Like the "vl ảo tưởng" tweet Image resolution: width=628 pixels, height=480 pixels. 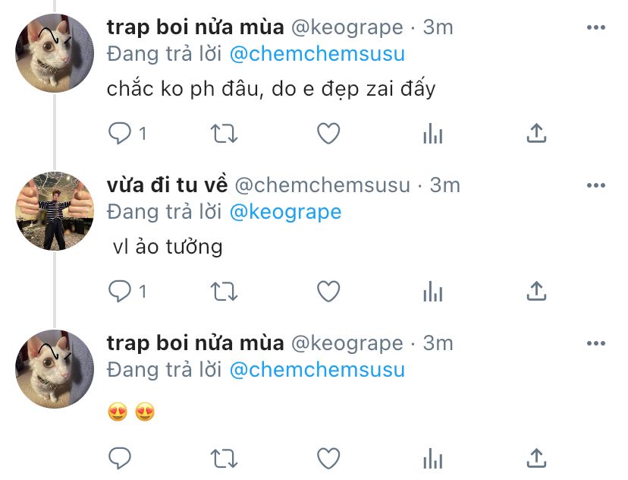click(x=328, y=291)
